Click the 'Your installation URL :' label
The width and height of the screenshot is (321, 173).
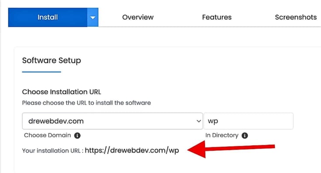[53, 151]
